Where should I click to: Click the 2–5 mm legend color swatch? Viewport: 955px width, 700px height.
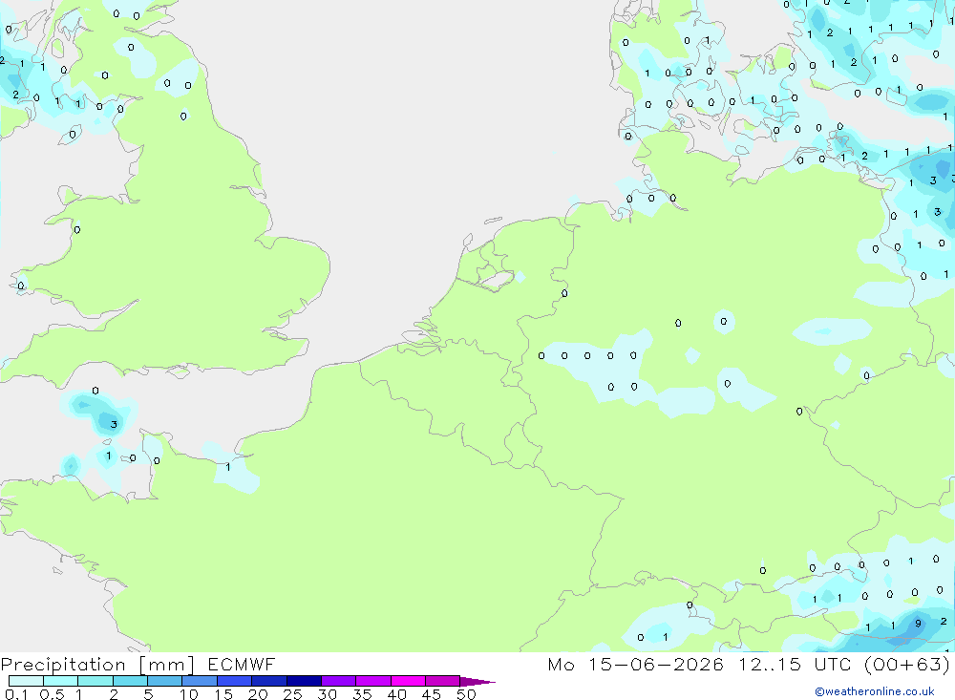130,681
